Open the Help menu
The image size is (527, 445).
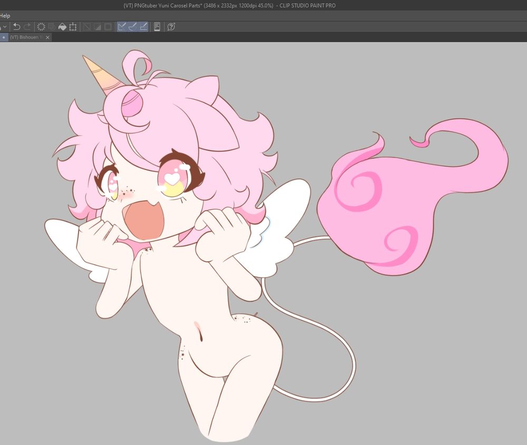point(5,15)
